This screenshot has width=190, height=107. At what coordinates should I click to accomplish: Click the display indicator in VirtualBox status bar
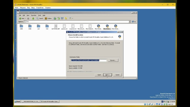coord(157,104)
